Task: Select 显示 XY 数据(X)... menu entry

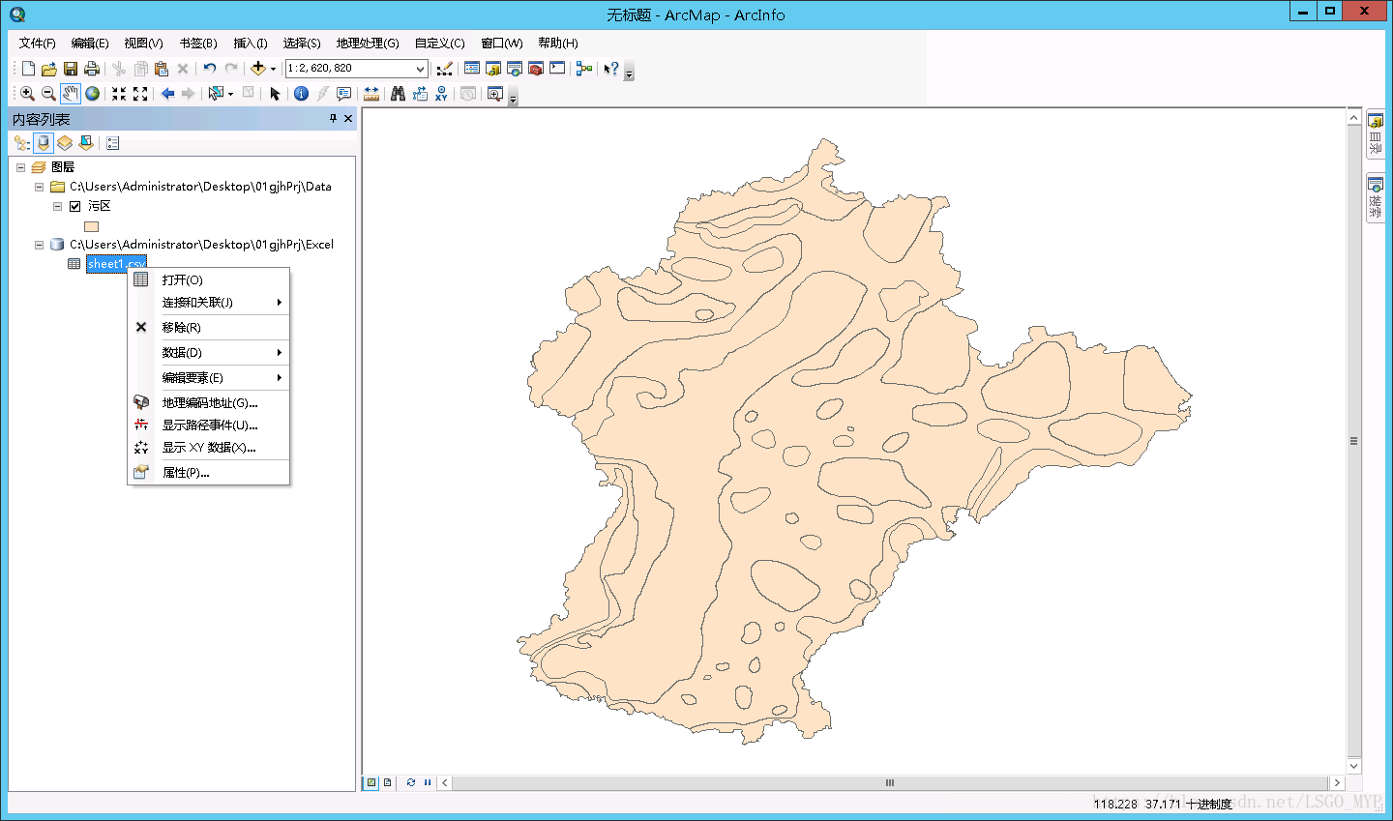Action: pyautogui.click(x=209, y=448)
